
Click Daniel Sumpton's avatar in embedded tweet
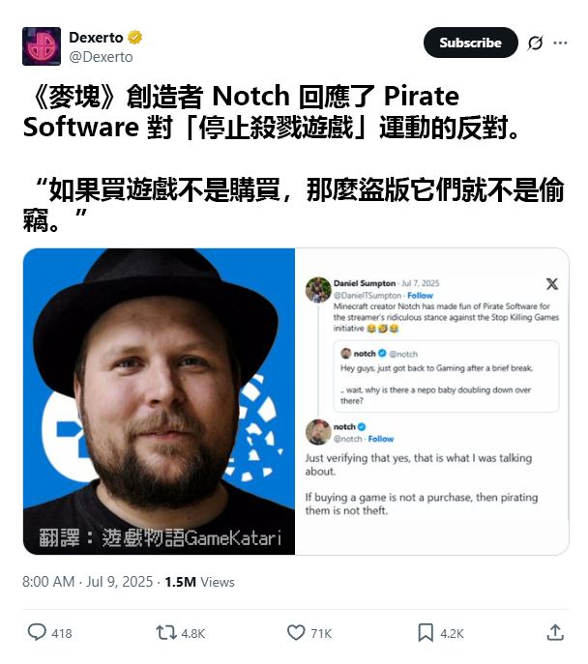coord(318,290)
